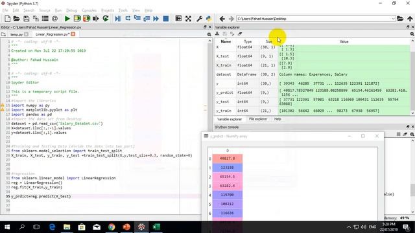Switch to temp.py editor tab
Screen dimensions: 415x233
click(16, 34)
